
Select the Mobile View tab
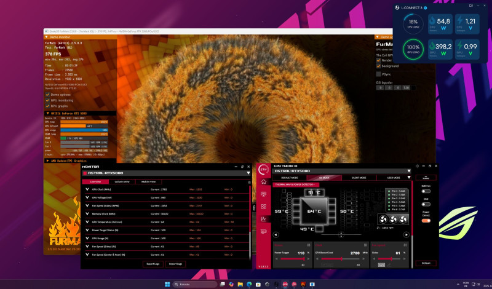(149, 181)
